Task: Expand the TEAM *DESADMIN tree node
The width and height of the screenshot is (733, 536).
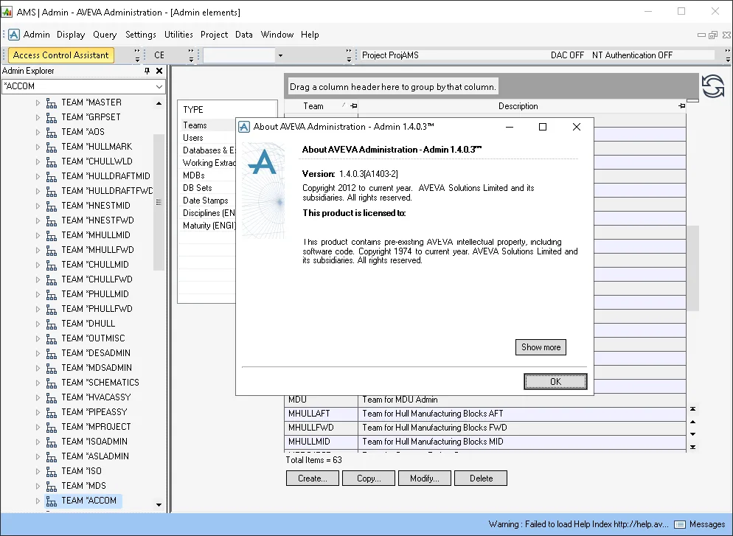Action: tap(38, 353)
